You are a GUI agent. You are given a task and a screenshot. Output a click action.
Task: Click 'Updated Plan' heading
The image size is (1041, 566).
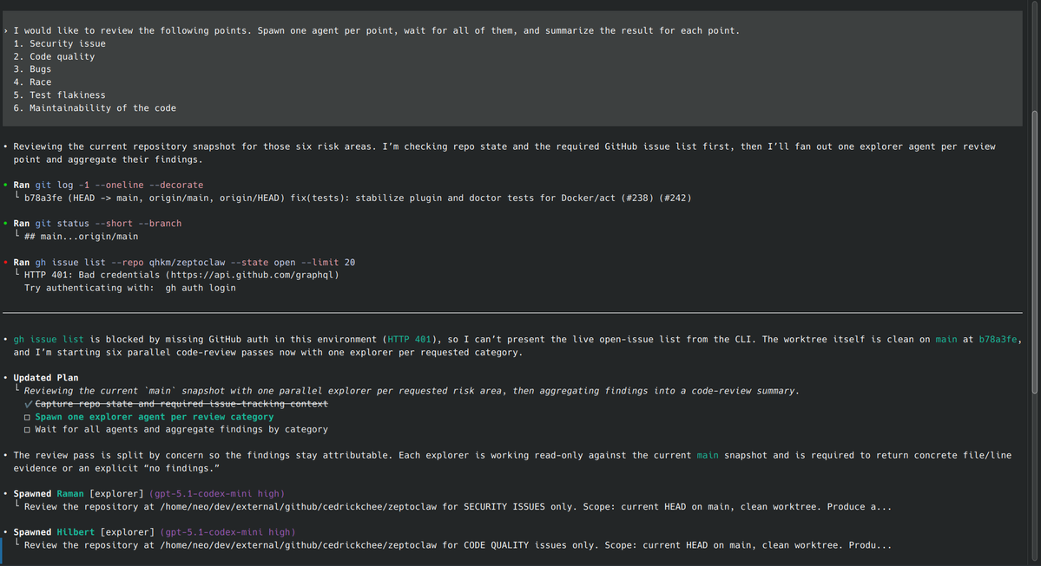click(x=46, y=378)
